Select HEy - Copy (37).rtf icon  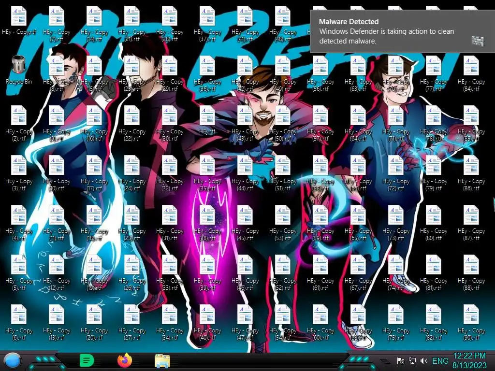pyautogui.click(x=207, y=16)
